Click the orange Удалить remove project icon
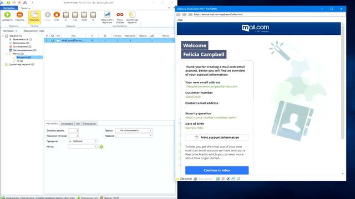This screenshot has height=199, width=355. [x=20, y=15]
